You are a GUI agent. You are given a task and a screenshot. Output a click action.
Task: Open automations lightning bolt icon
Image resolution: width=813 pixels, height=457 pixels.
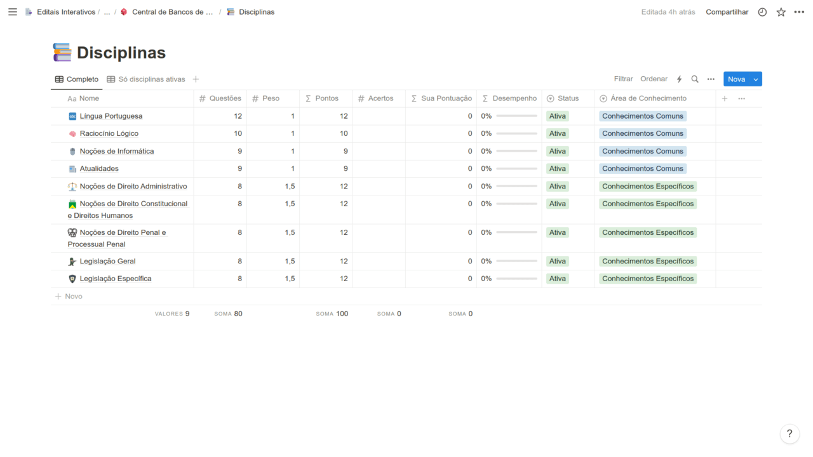tap(679, 79)
